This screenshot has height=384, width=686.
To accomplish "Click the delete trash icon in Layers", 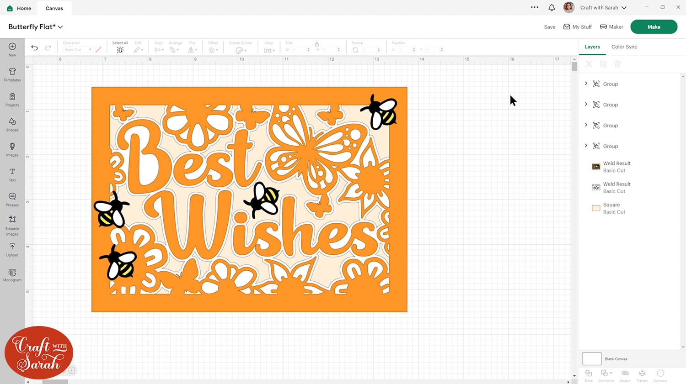I will pos(617,64).
